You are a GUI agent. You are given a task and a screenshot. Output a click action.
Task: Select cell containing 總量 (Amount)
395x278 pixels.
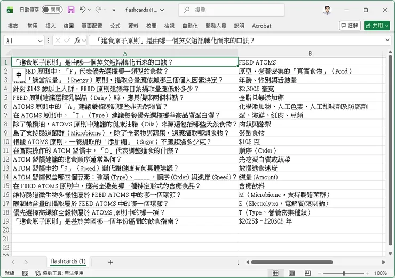310,177
